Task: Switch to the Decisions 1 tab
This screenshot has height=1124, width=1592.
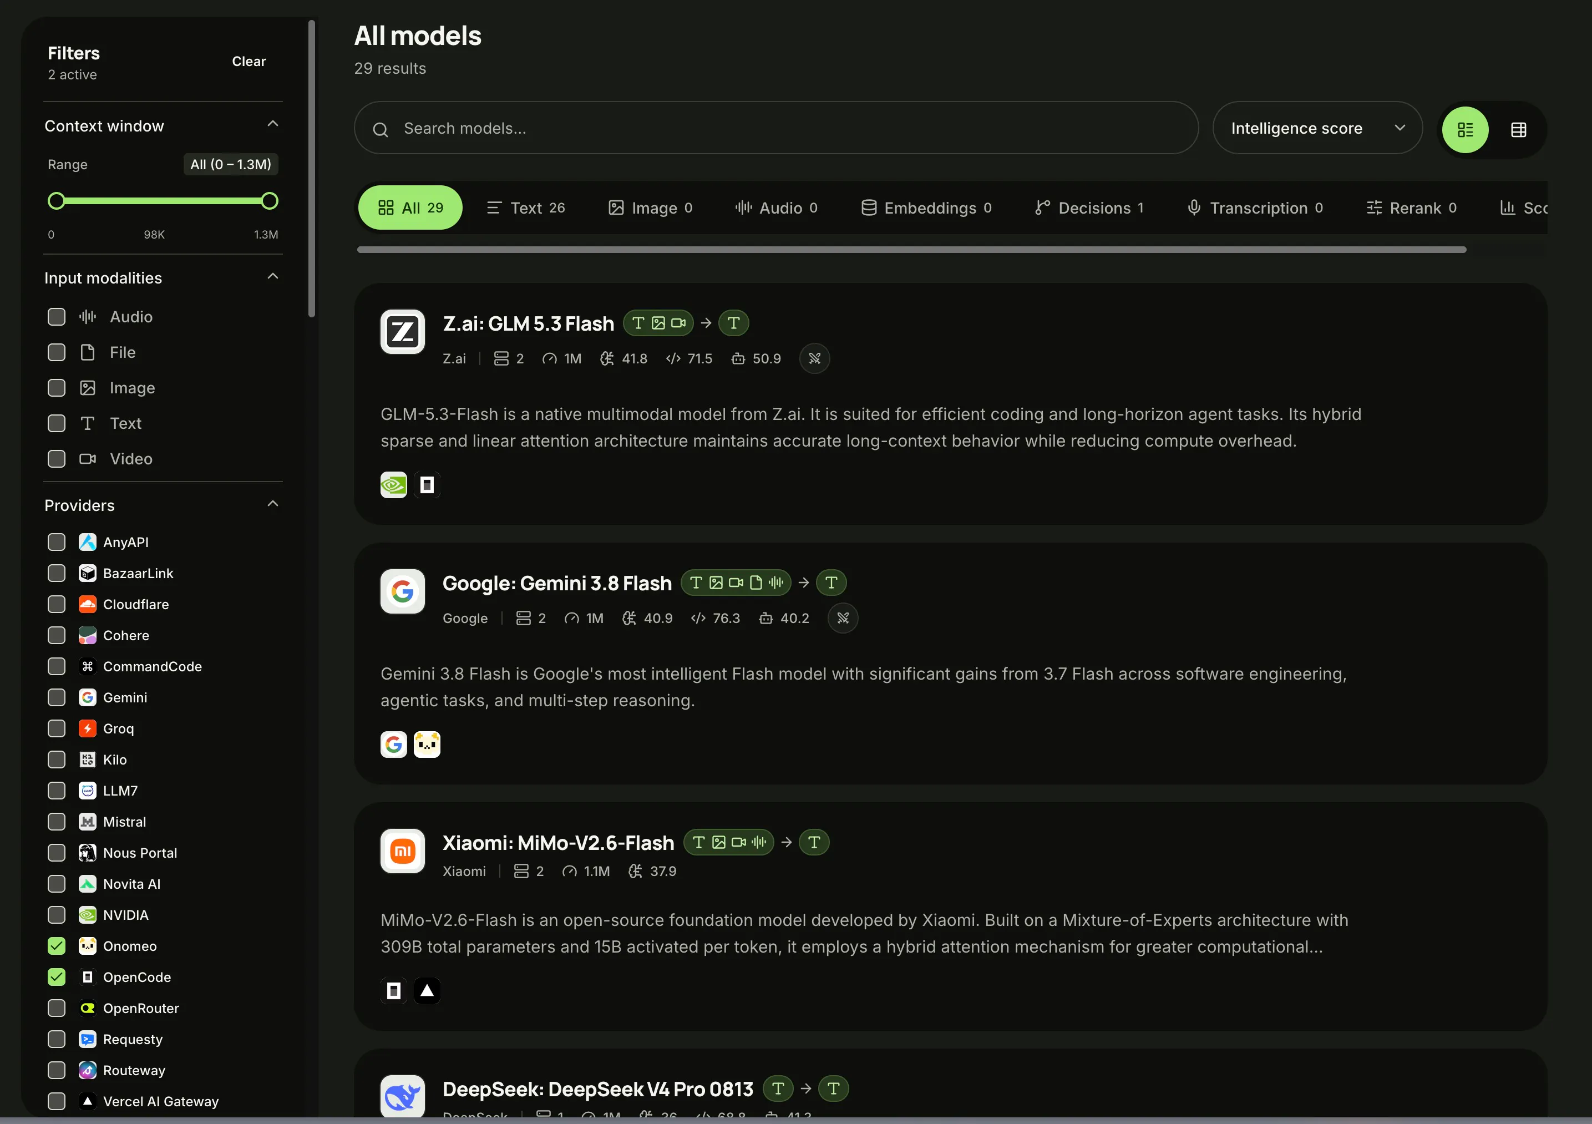Action: 1089,207
